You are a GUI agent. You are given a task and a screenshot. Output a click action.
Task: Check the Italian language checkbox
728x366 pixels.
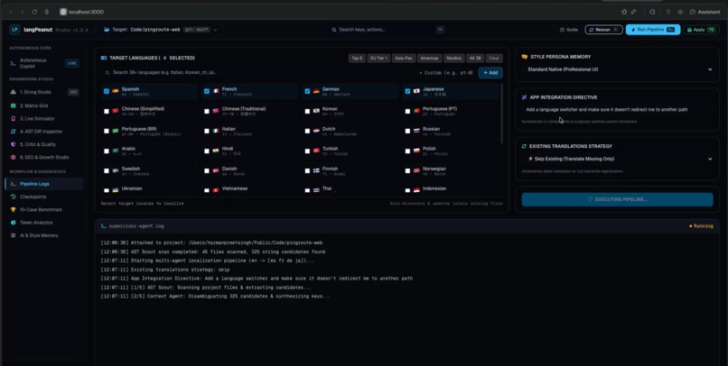pos(207,131)
